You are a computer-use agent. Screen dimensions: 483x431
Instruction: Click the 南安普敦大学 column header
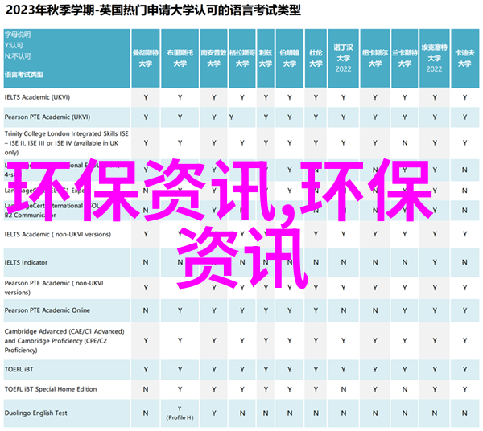[214, 58]
